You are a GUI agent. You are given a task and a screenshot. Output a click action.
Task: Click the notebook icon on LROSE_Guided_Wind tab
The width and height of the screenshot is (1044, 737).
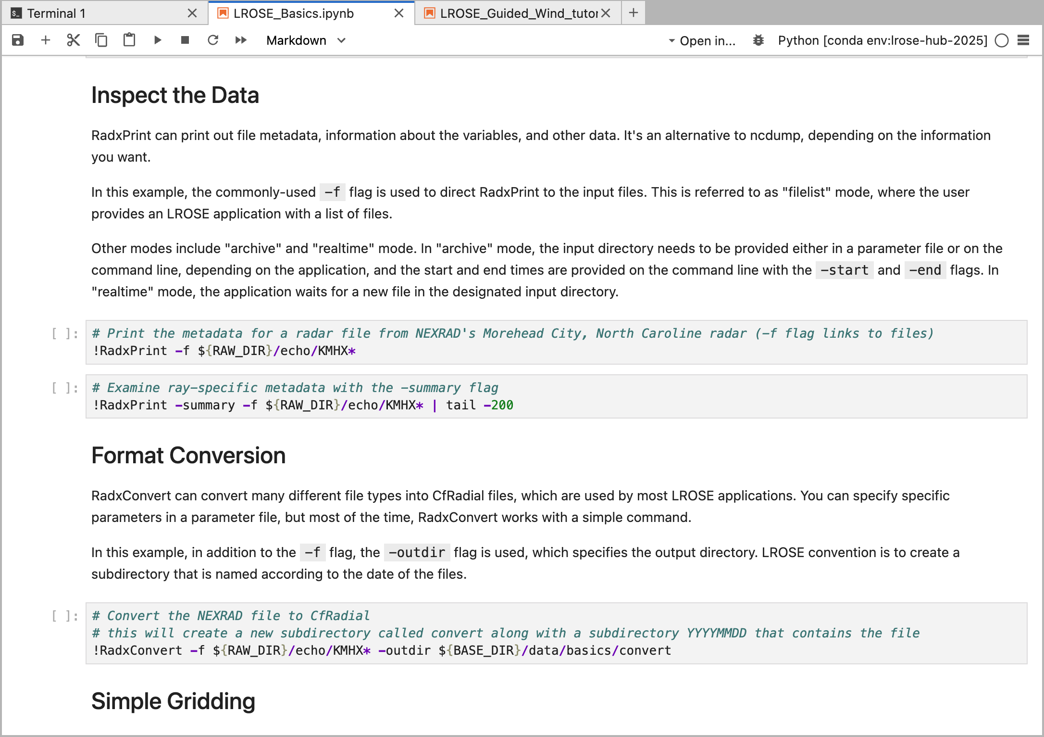point(429,13)
